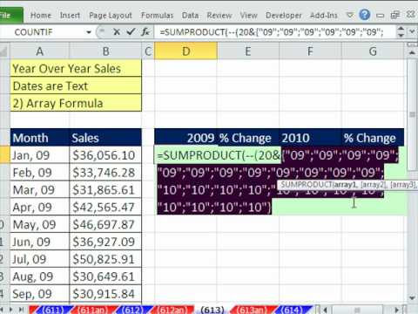The height and width of the screenshot is (314, 418).
Task: Select column G header
Action: [373, 51]
